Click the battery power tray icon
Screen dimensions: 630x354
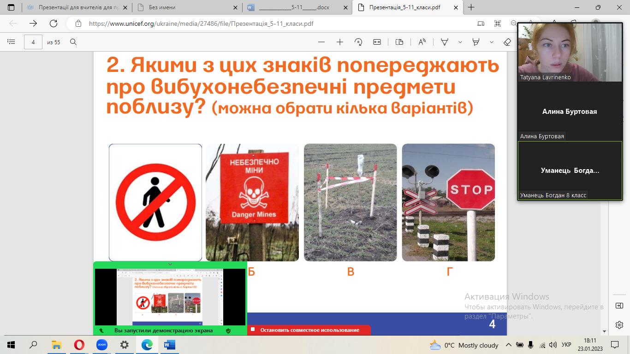(x=520, y=345)
